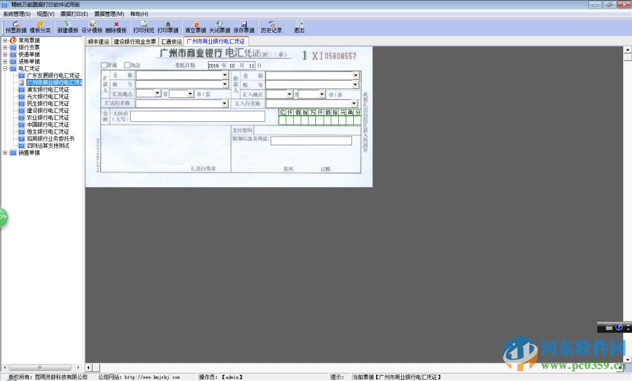Open 票据管理(M) menu

click(109, 14)
